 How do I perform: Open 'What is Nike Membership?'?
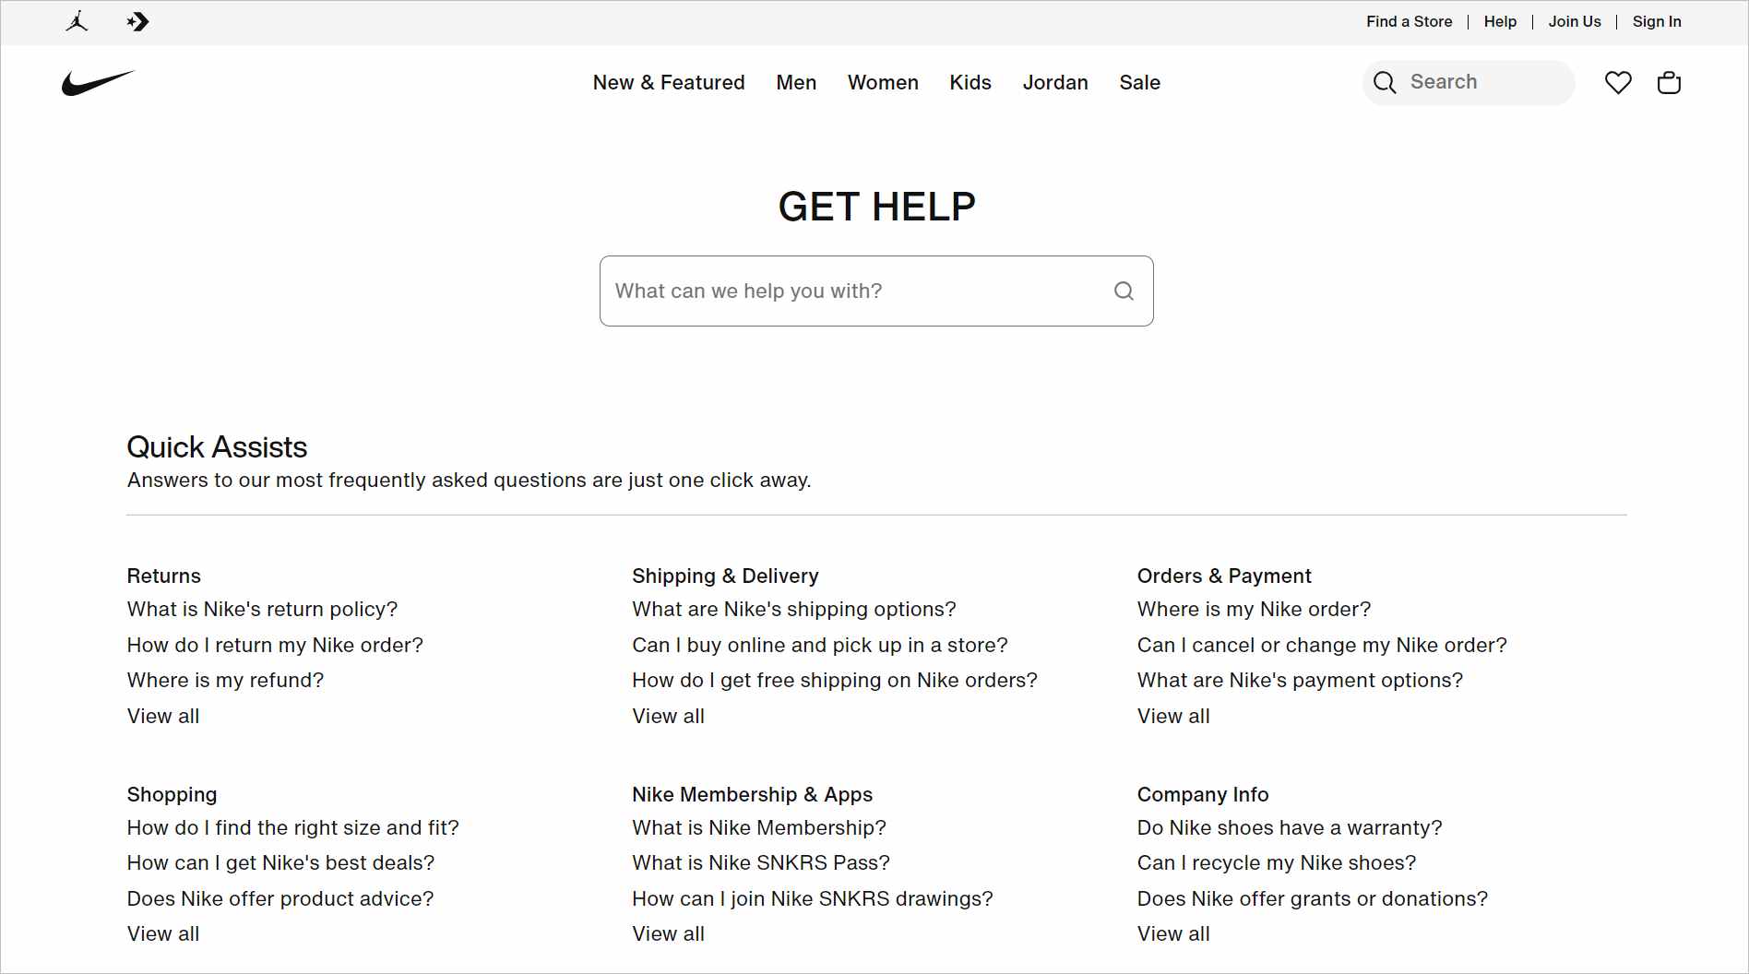(x=758, y=828)
